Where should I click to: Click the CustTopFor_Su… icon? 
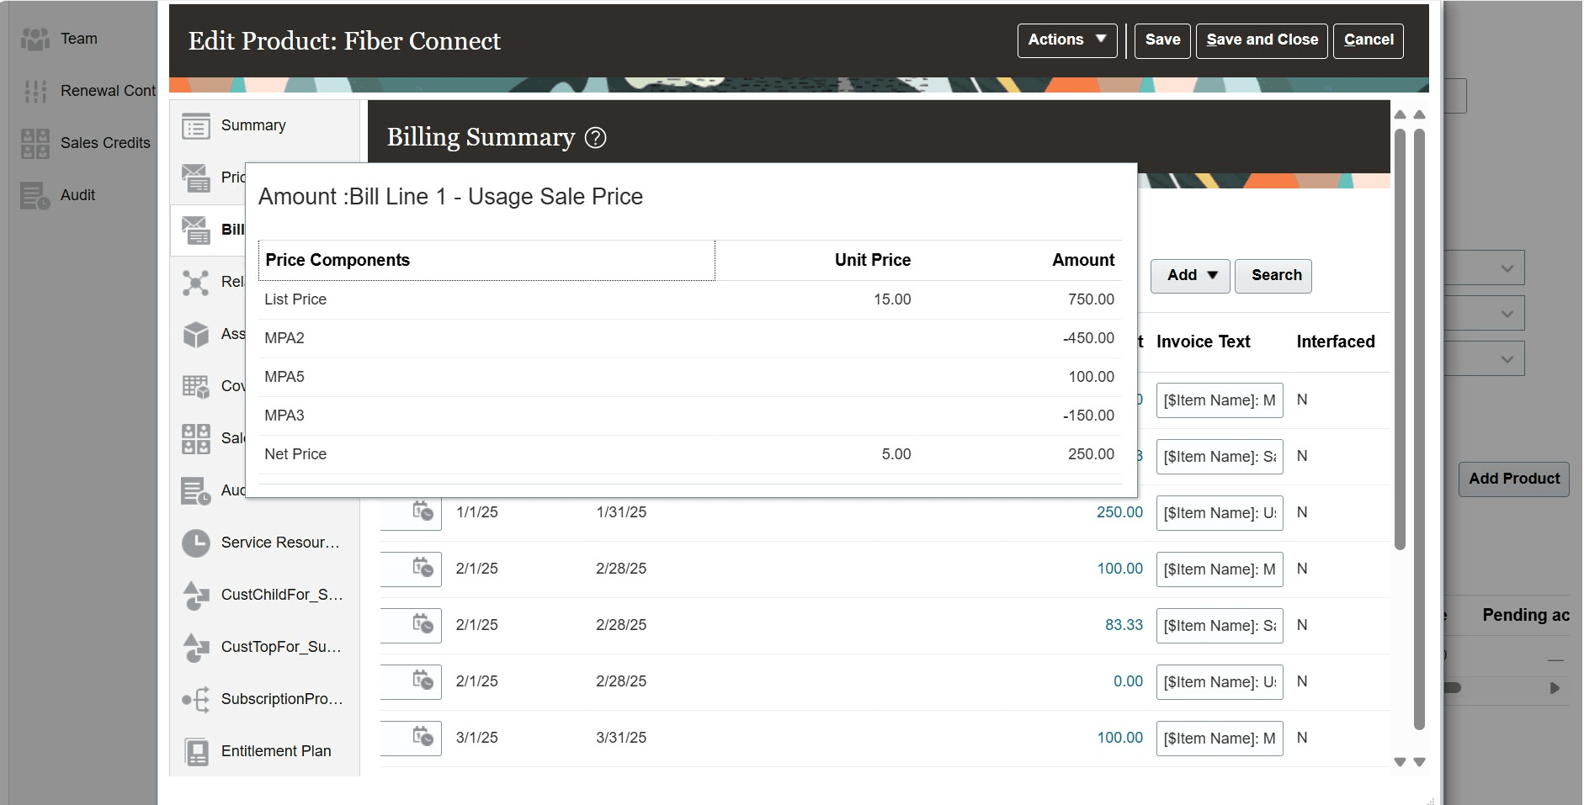196,647
